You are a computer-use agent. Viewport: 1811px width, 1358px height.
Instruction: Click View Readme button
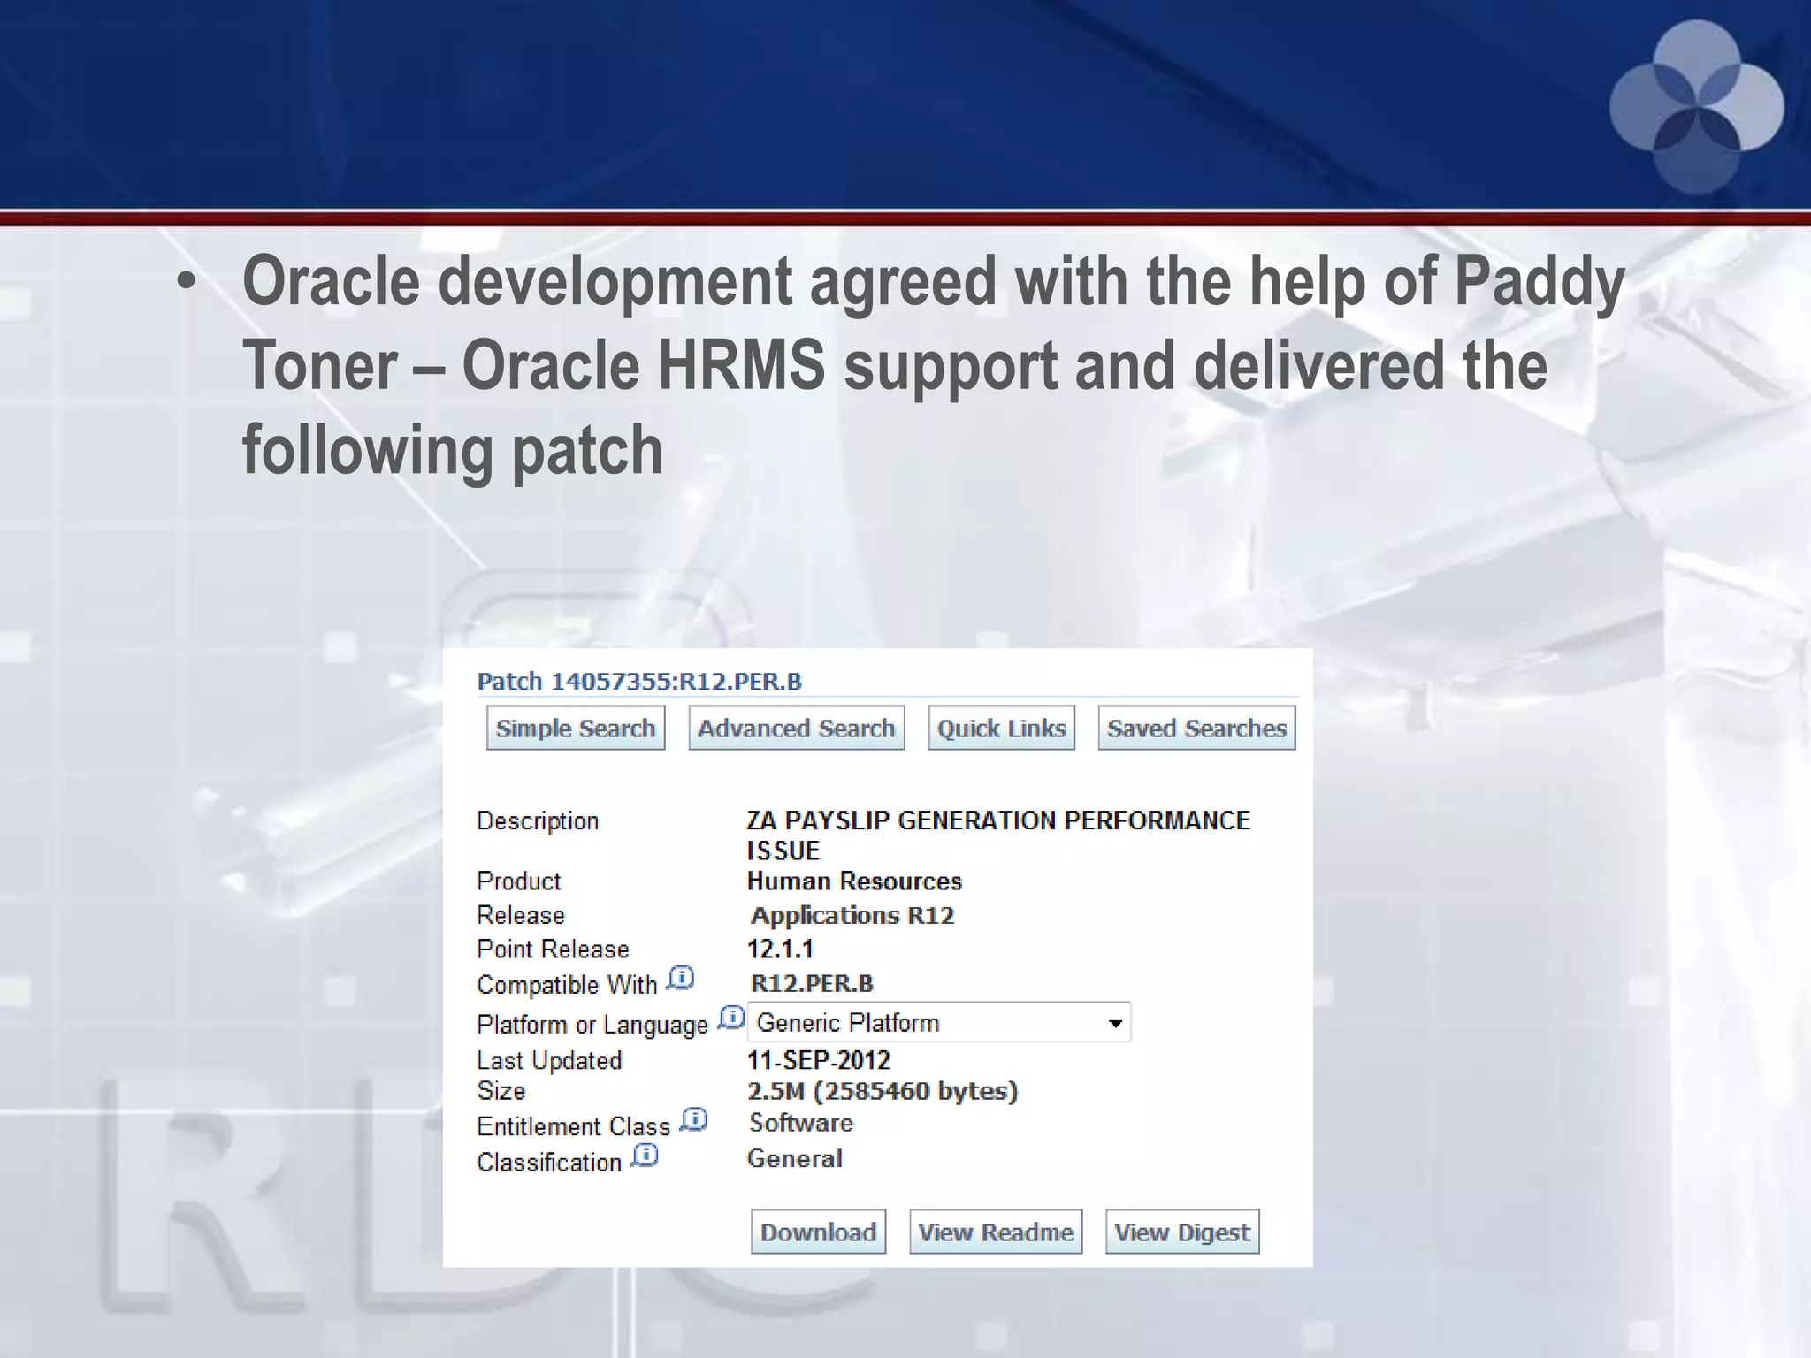point(996,1232)
